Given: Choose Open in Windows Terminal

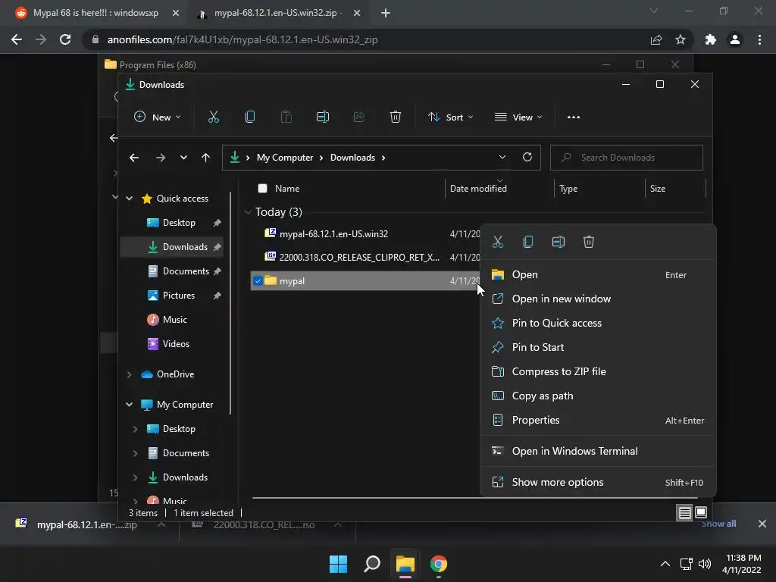Looking at the screenshot, I should click(598, 452).
